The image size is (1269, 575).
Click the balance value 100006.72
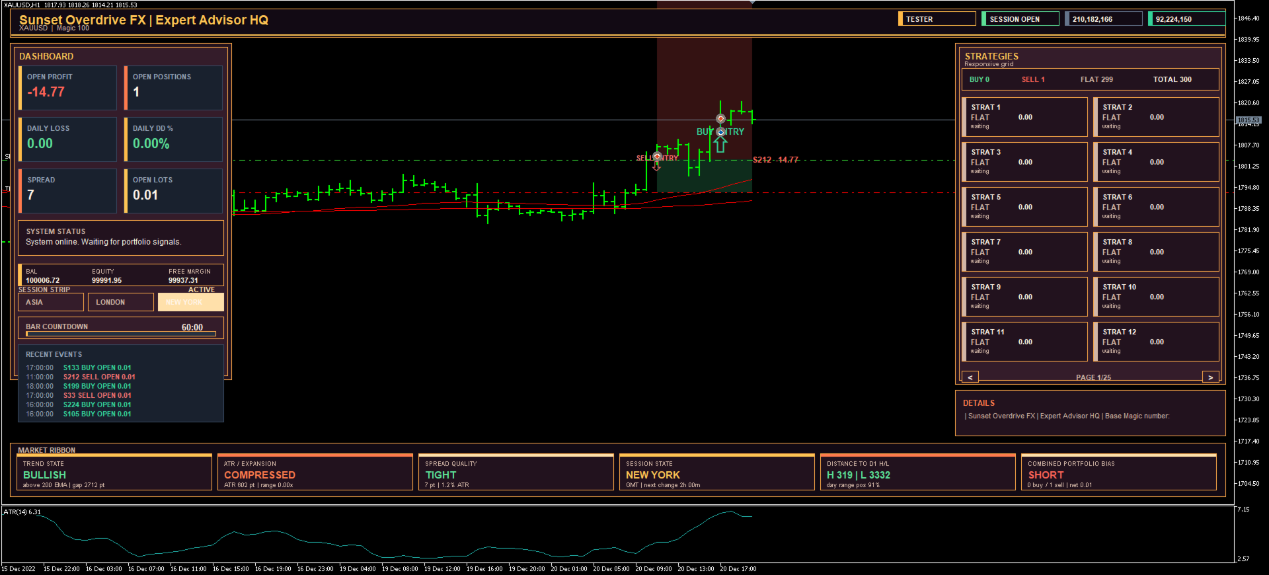tap(42, 280)
